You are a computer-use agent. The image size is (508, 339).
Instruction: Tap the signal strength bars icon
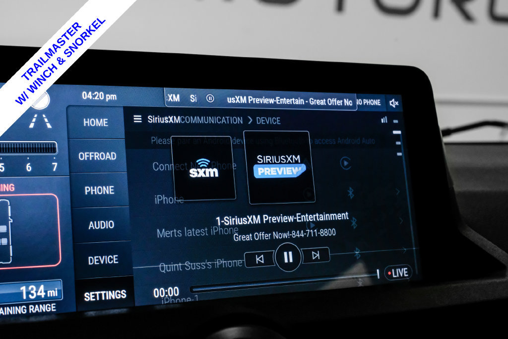click(x=384, y=120)
